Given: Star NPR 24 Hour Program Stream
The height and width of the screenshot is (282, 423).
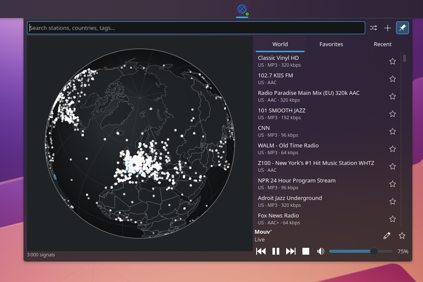Looking at the screenshot, I should click(x=393, y=184).
